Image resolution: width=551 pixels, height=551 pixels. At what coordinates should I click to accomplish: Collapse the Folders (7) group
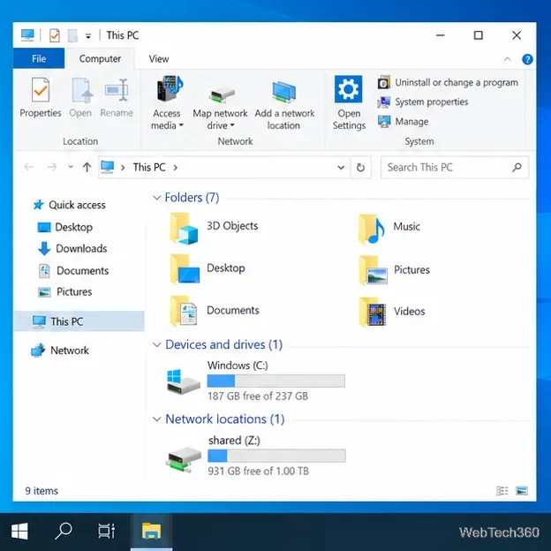pyautogui.click(x=156, y=198)
